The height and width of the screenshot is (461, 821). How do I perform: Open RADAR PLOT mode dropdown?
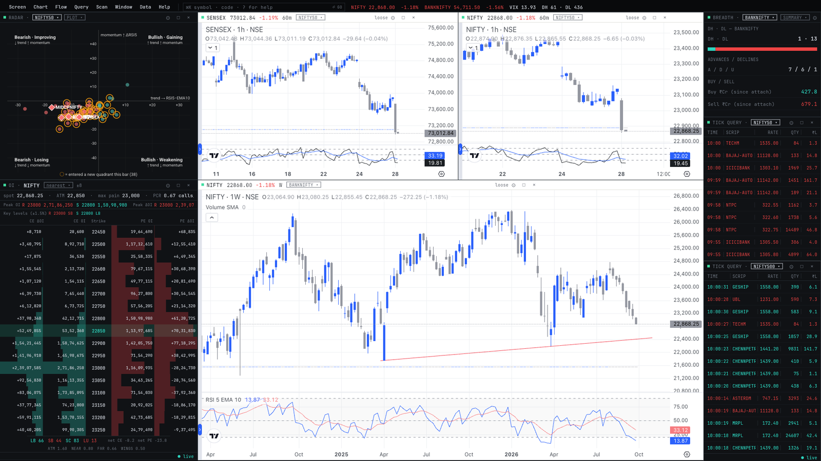(74, 17)
